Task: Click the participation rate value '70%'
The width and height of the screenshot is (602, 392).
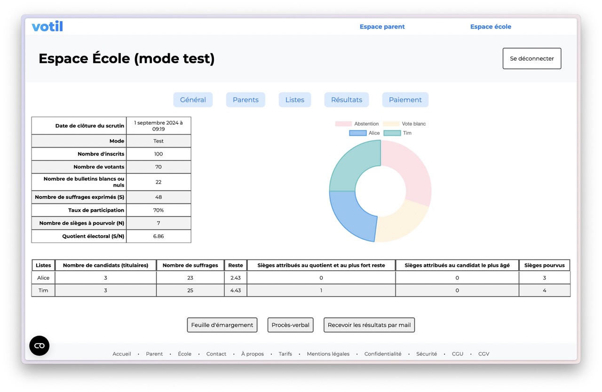Action: [x=158, y=210]
